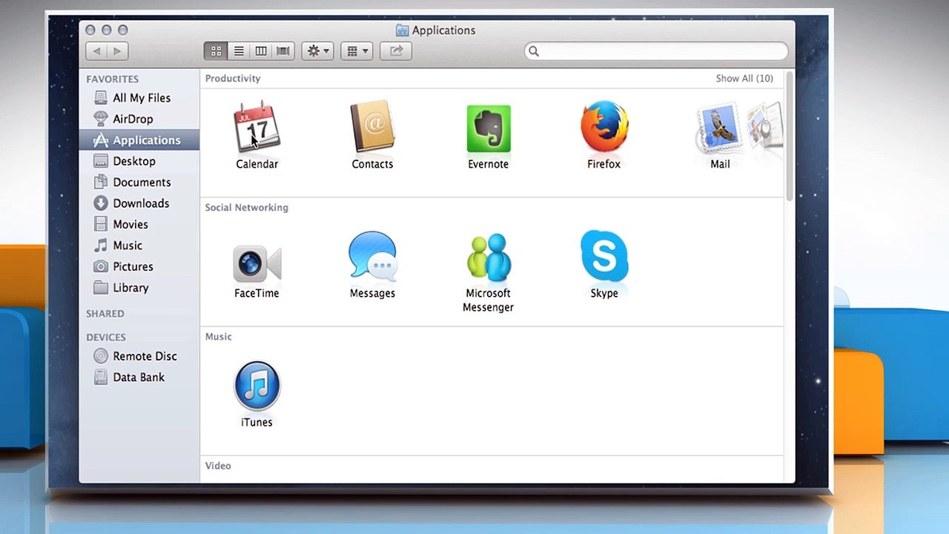Click the Library folder icon in sidebar
This screenshot has height=534, width=949.
click(x=101, y=288)
